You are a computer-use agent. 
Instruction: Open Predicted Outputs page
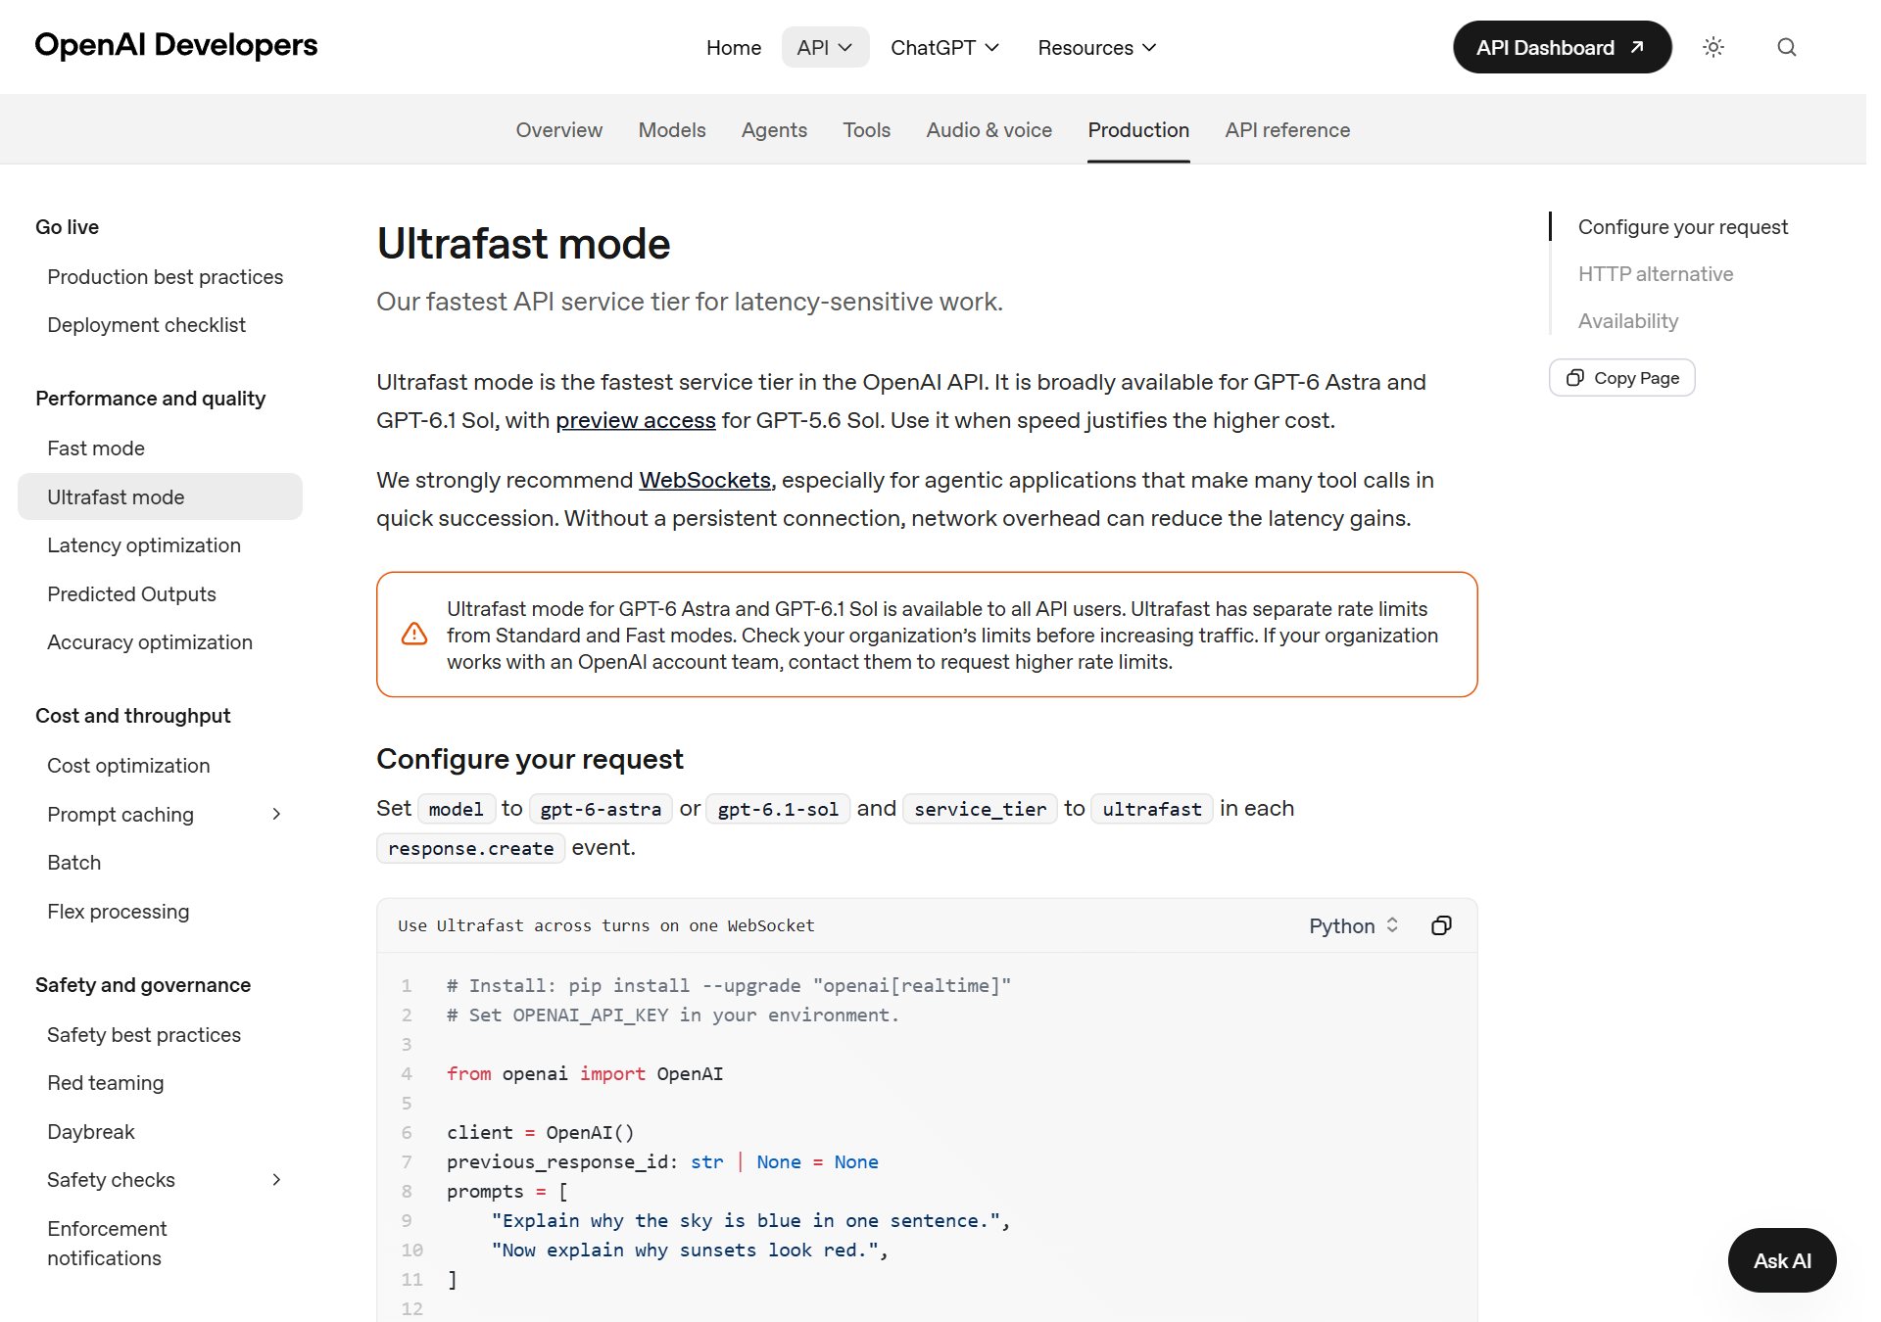131,594
